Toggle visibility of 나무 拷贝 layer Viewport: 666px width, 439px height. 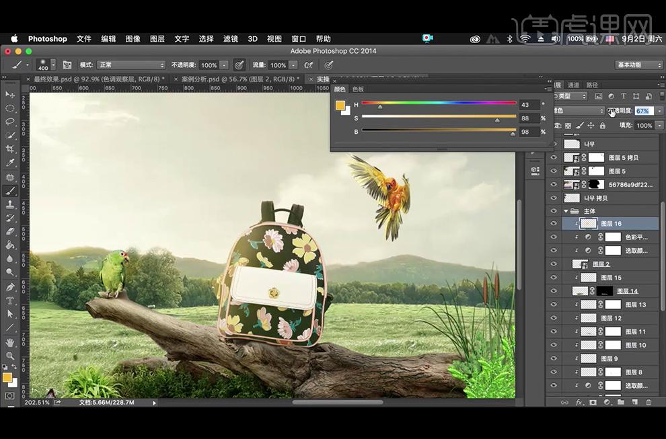pos(554,198)
